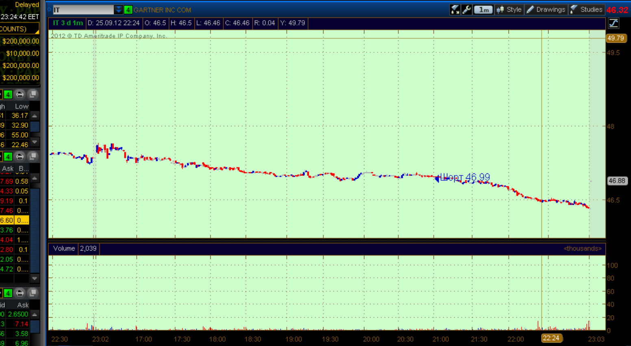Expand the symbol selector dropdown arrow
The image size is (631, 346).
[118, 10]
